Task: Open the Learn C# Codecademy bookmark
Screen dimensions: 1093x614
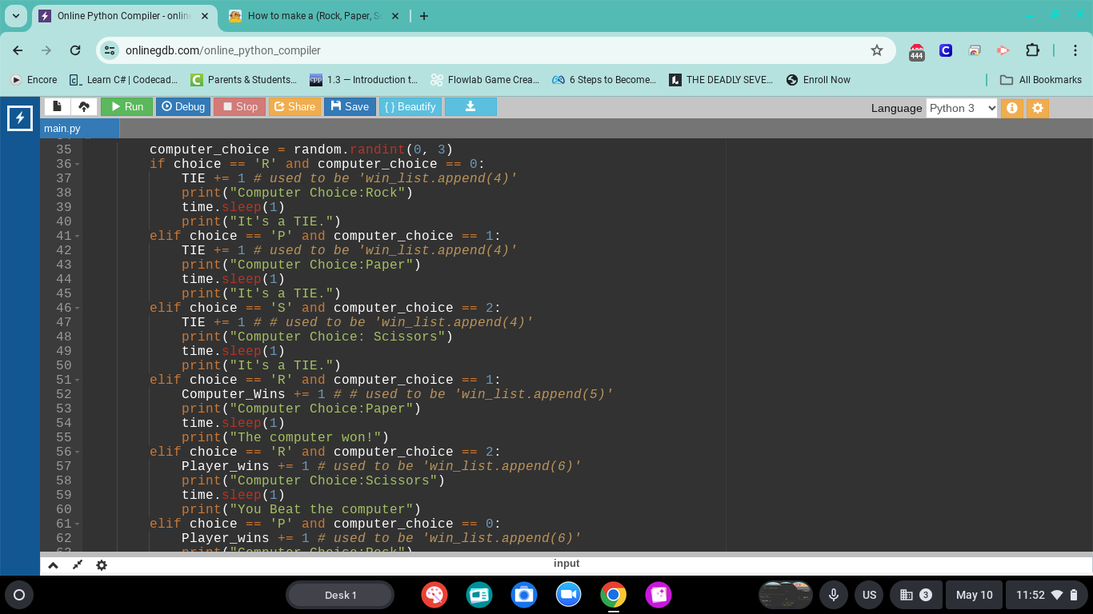Action: click(124, 80)
